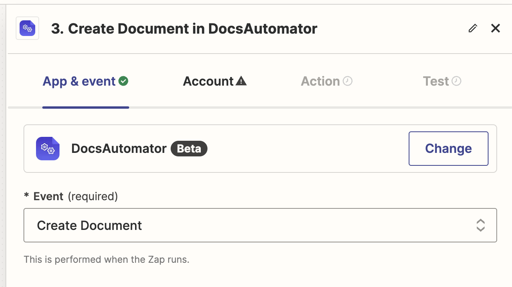Click the Beta badge
This screenshot has height=287, width=512.
(x=189, y=149)
